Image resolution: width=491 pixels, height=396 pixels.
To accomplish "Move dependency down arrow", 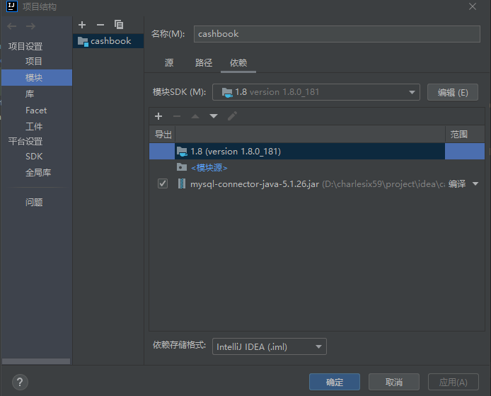I will pos(214,116).
